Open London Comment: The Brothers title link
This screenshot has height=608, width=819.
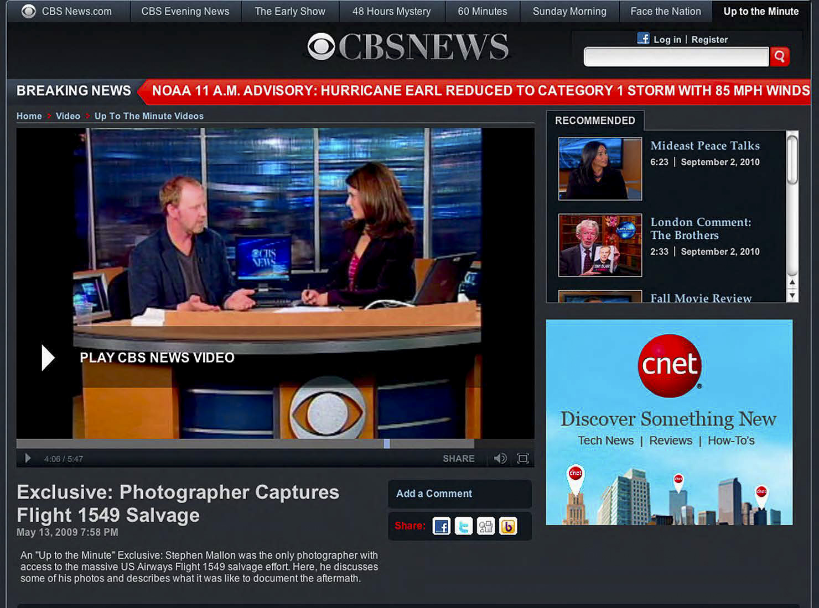[x=701, y=229]
